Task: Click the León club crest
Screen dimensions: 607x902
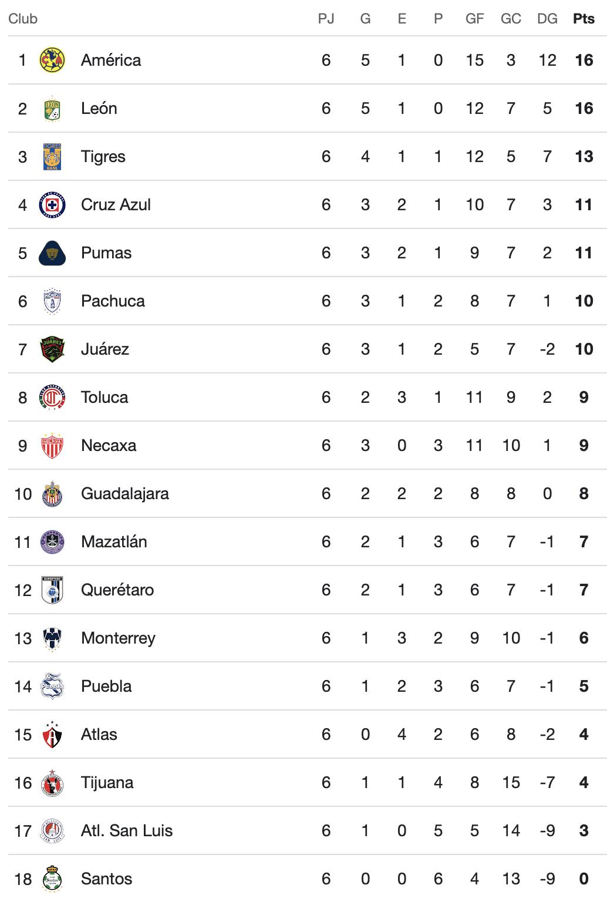Action: click(x=52, y=109)
